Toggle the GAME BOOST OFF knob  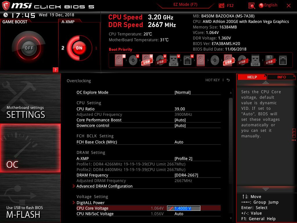pyautogui.click(x=29, y=48)
